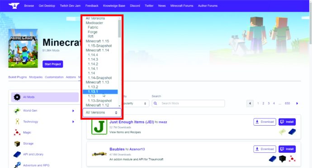The height and width of the screenshot is (168, 312).
Task: Switch to the Bukkit Plugins tab
Action: coord(18,77)
